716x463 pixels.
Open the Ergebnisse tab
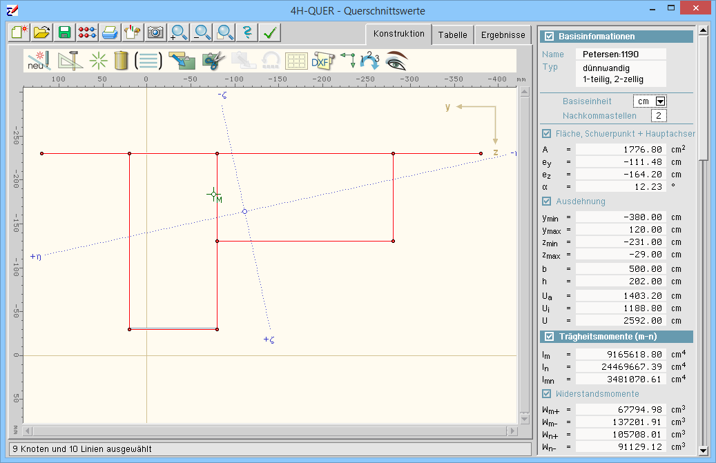click(x=503, y=35)
